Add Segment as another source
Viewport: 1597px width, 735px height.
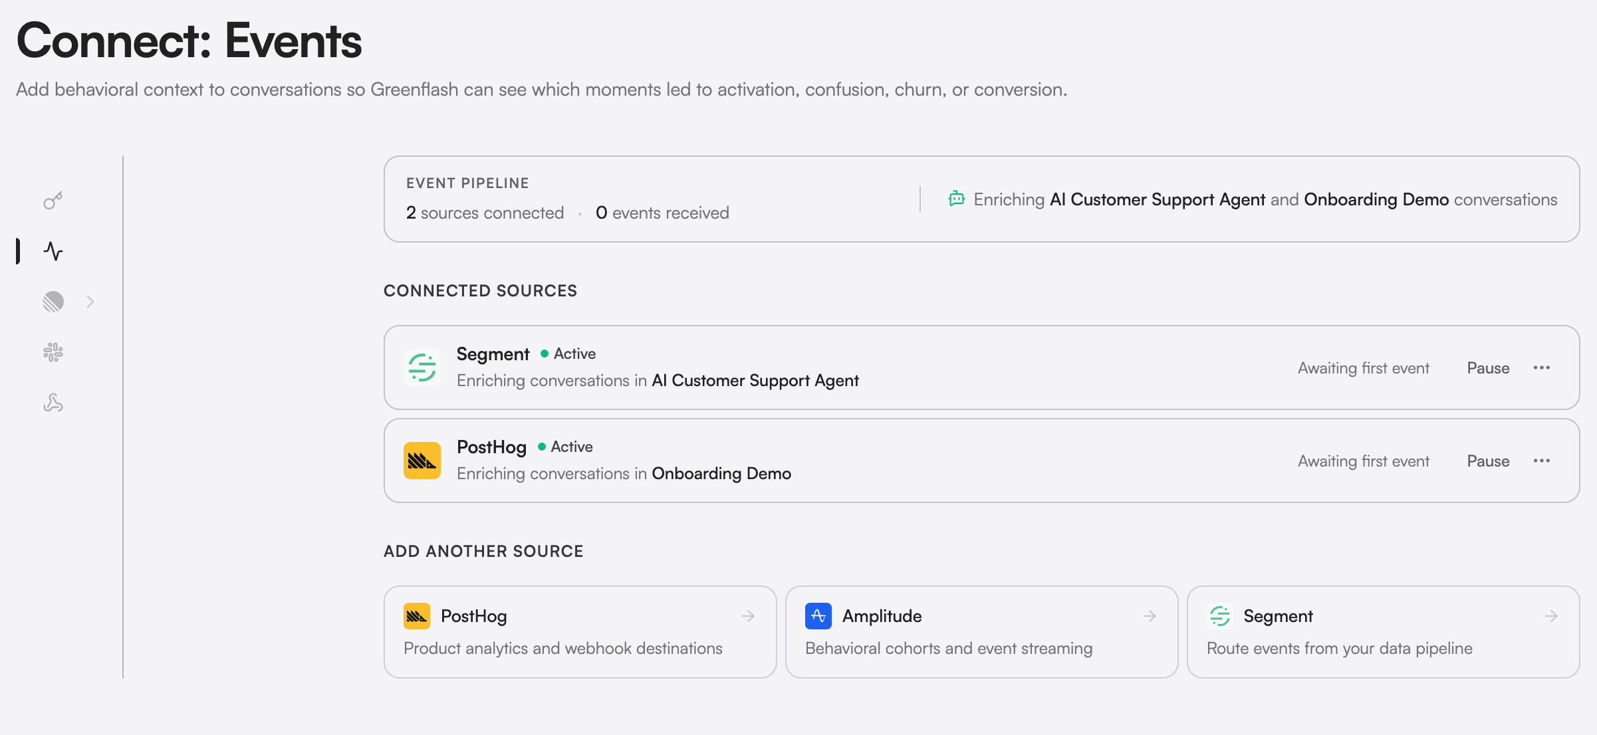[1383, 632]
